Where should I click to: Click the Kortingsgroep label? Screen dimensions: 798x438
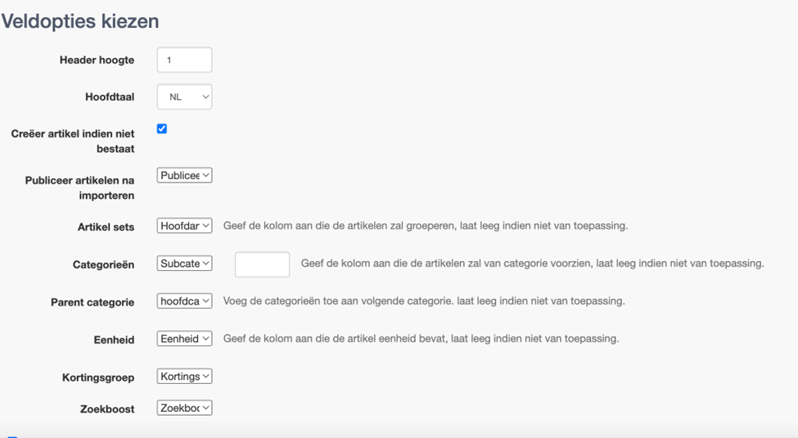(x=98, y=378)
